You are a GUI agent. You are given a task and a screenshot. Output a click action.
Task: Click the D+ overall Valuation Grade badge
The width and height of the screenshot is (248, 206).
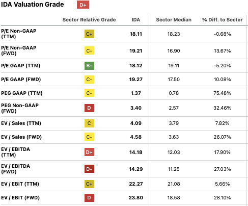[x=83, y=5]
